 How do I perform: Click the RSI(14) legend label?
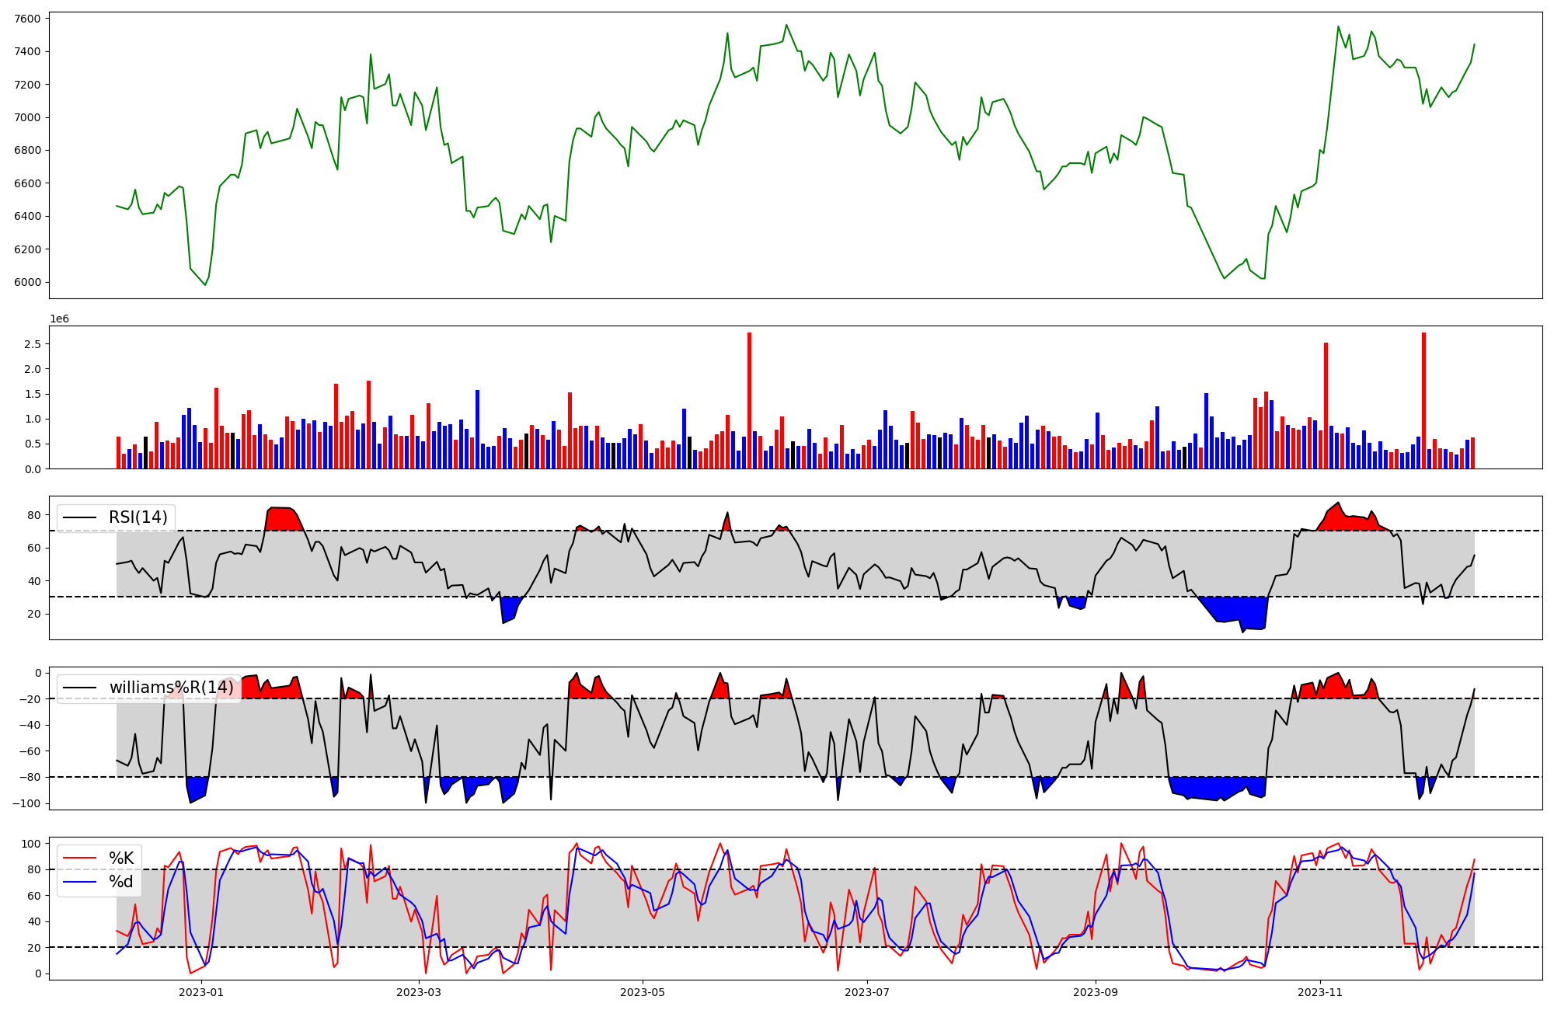(138, 517)
